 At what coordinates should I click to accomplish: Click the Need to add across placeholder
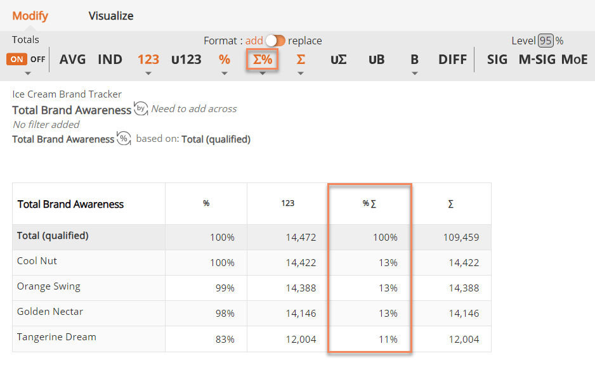coord(194,109)
